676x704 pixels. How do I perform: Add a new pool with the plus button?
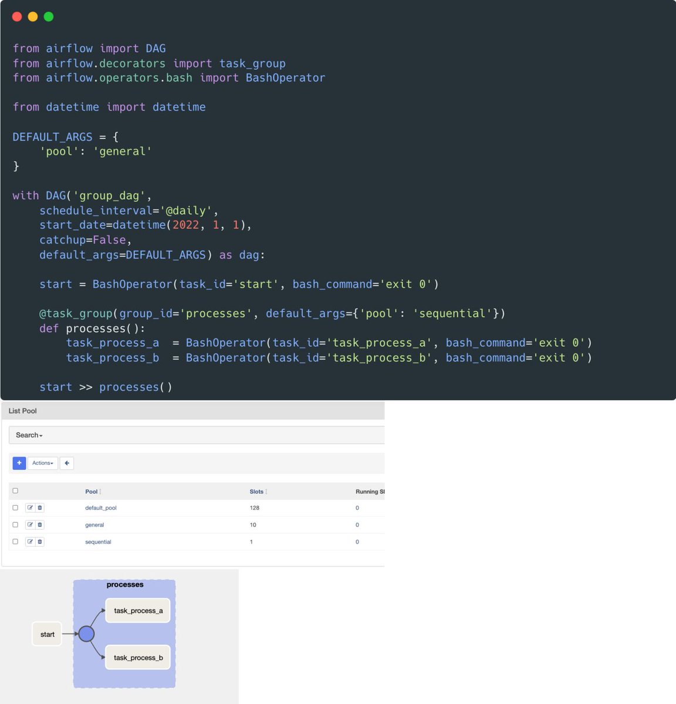click(19, 463)
